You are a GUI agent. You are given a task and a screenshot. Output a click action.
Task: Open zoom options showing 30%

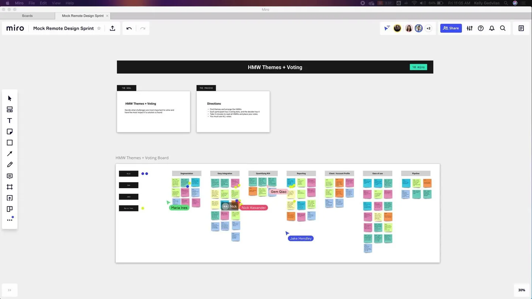(x=521, y=290)
